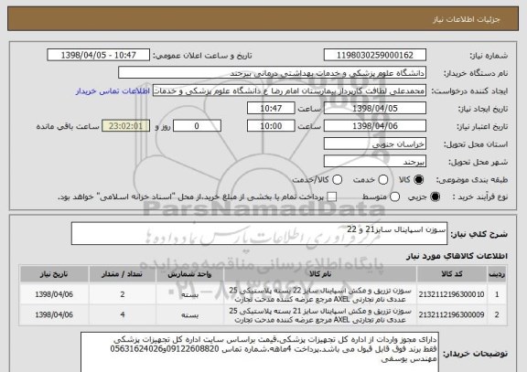Click product code 213211219630​0010 in row 1
The width and height of the screenshot is (527, 372).
pos(452,294)
